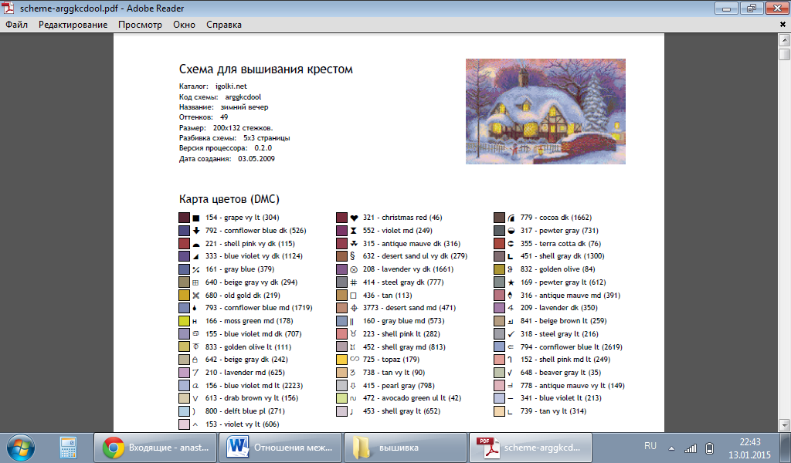Click the battery power tray icon
The width and height of the screenshot is (791, 463).
click(x=709, y=448)
